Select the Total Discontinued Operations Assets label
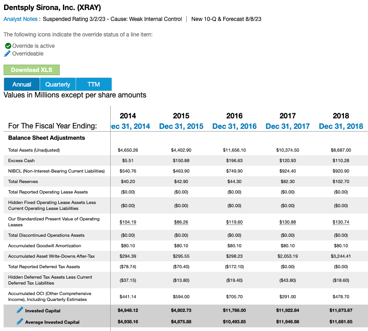The image size is (368, 331). [46, 235]
